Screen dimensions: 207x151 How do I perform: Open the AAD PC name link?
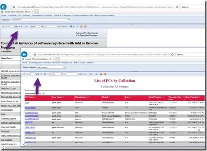[x=27, y=103]
